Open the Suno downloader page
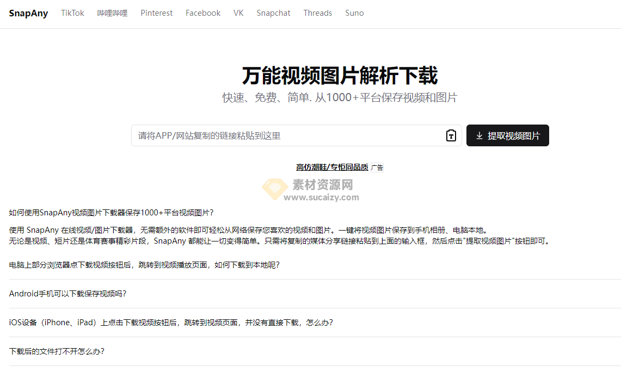 (354, 13)
